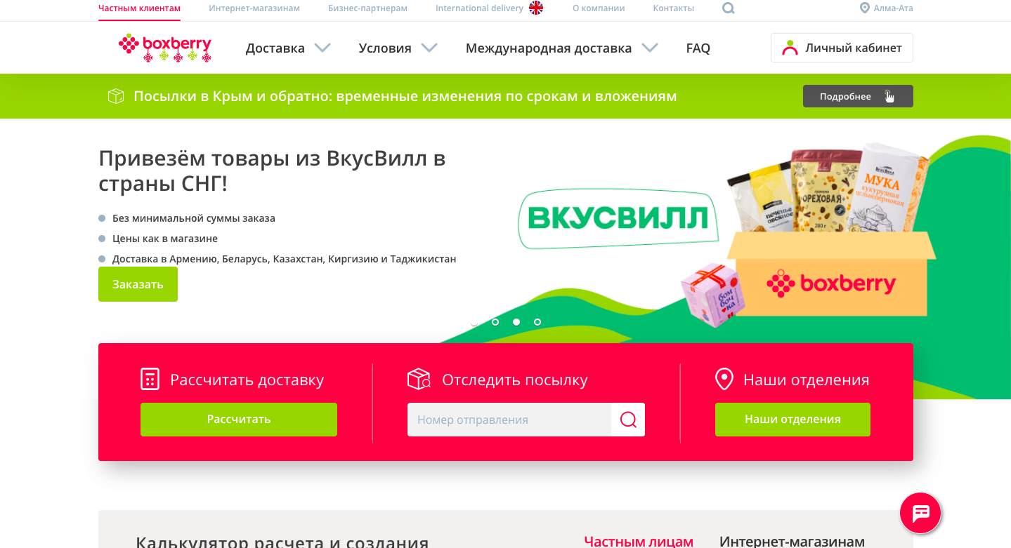
Task: Select the Частным клиентам tab
Action: (x=139, y=8)
